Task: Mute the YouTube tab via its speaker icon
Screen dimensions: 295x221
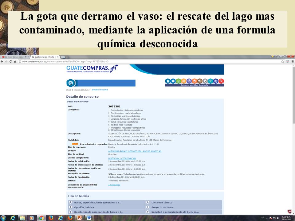Action: click(26, 57)
